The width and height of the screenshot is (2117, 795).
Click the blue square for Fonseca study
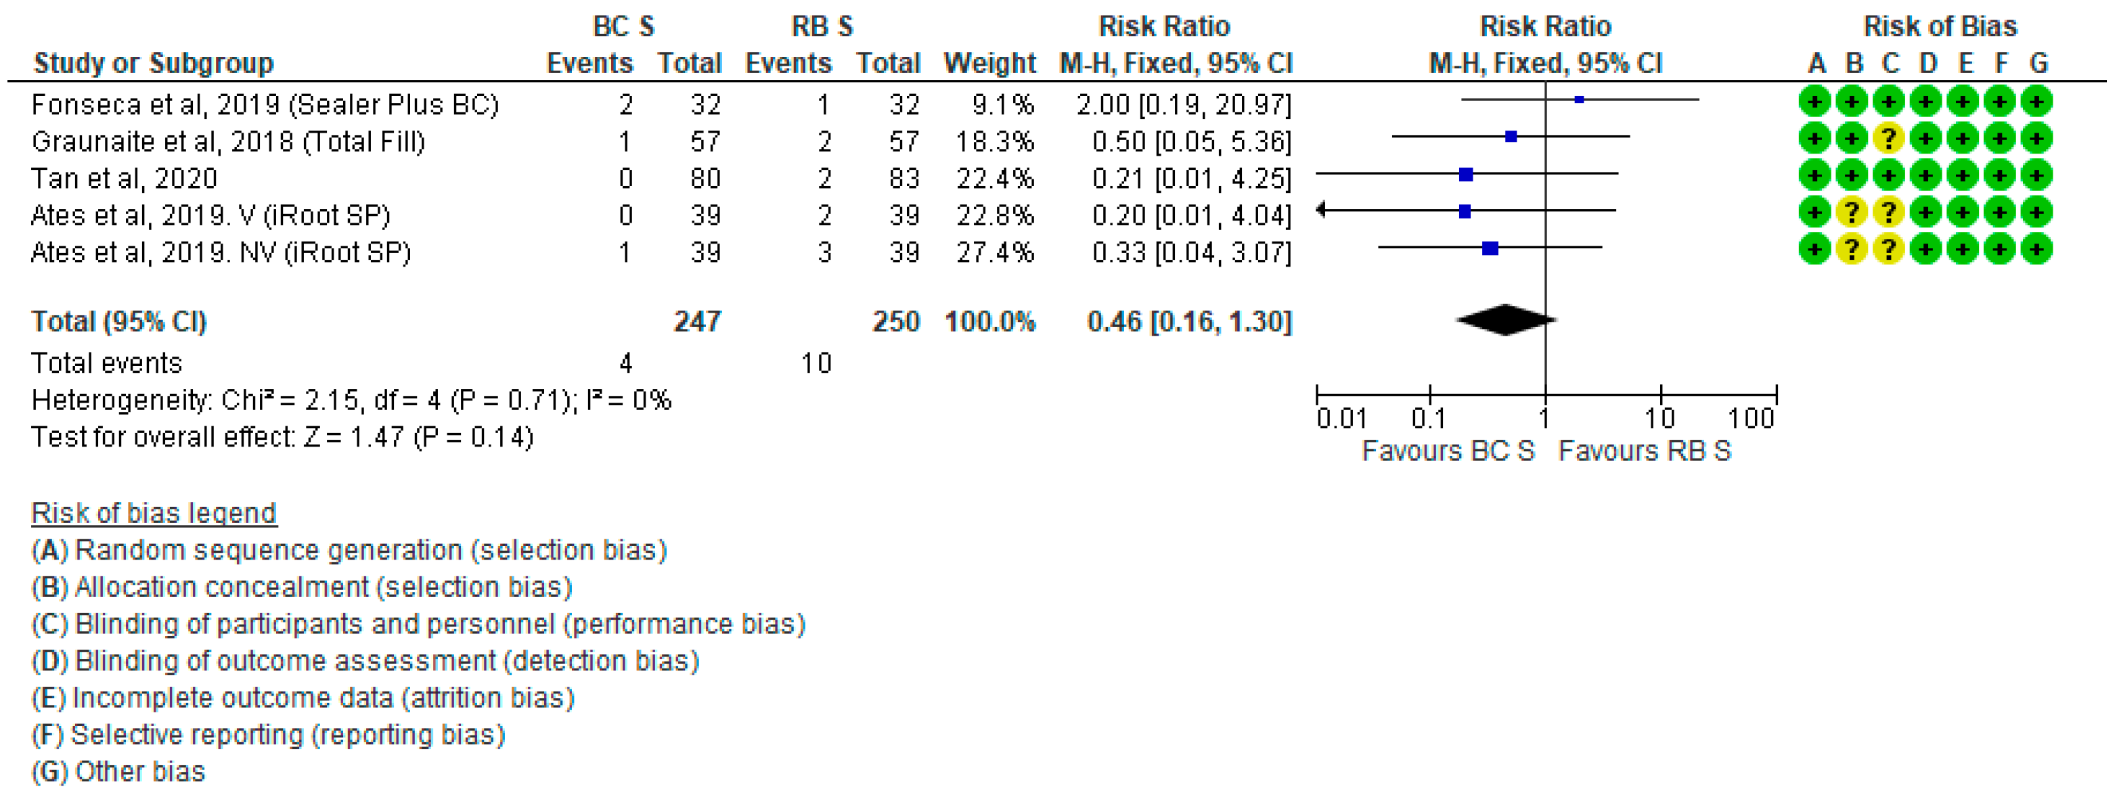click(1579, 99)
